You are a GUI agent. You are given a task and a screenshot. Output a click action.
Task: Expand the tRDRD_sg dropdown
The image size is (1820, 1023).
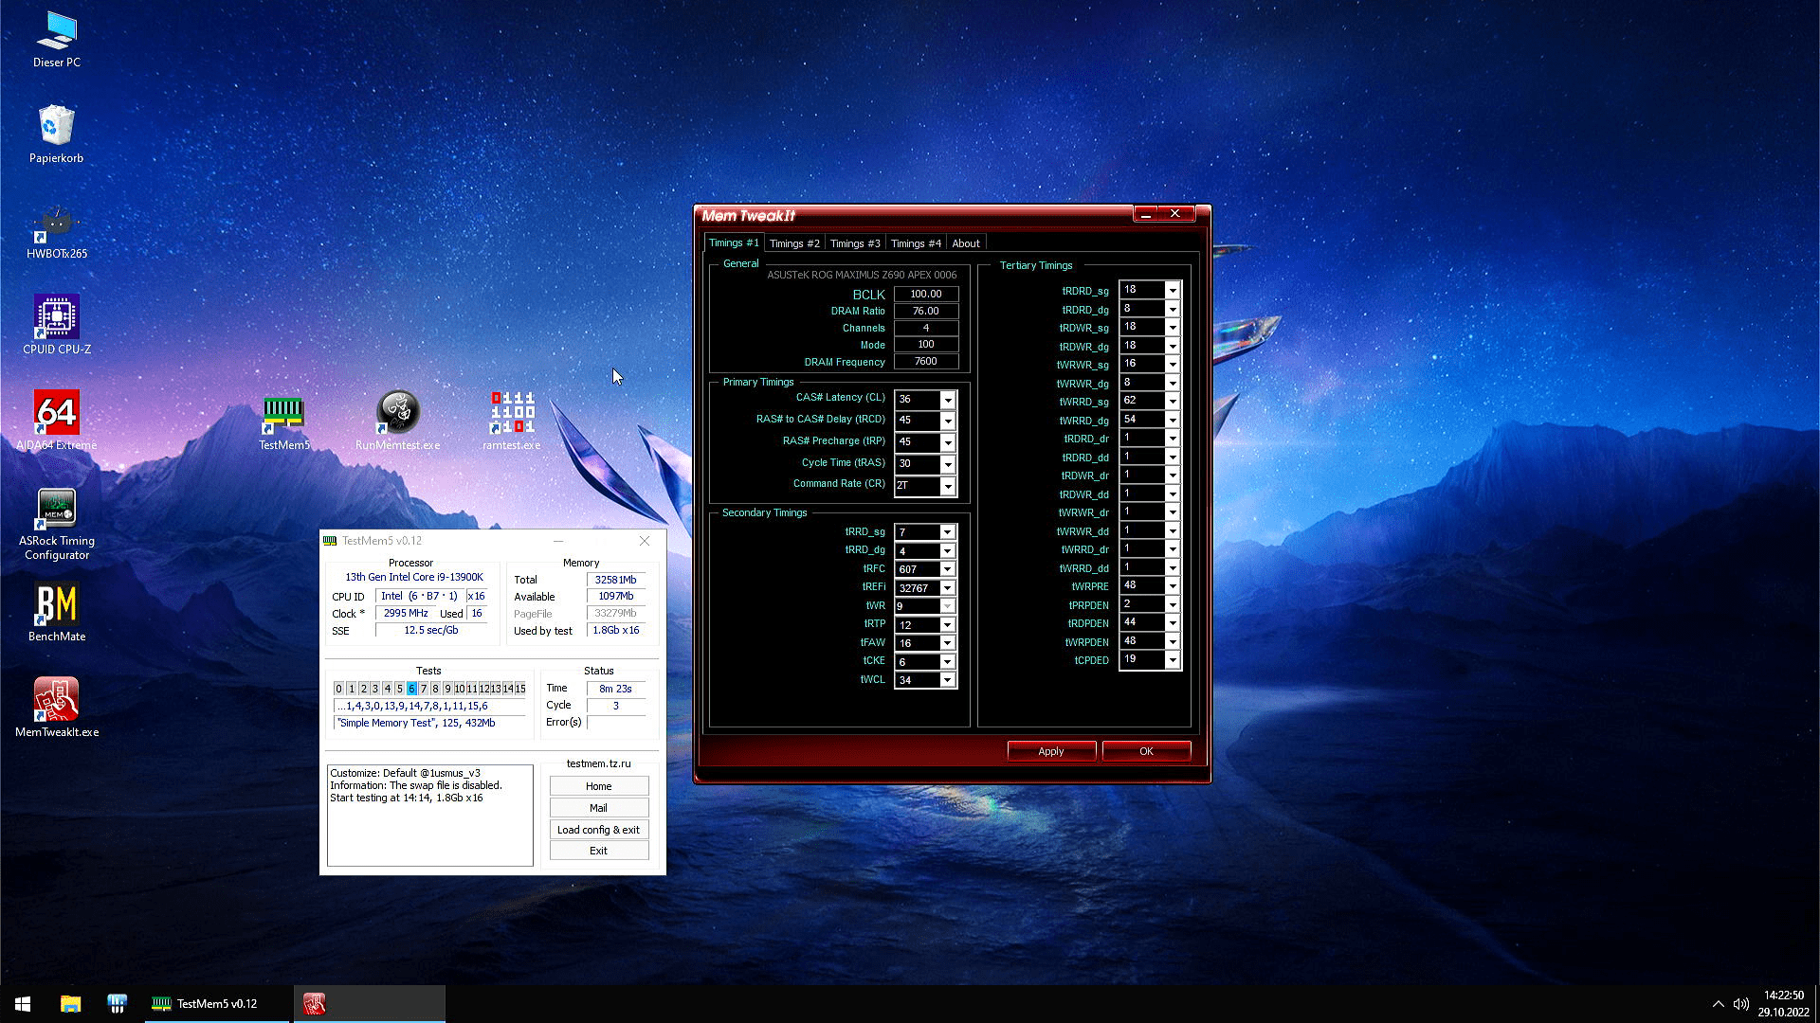click(1173, 290)
